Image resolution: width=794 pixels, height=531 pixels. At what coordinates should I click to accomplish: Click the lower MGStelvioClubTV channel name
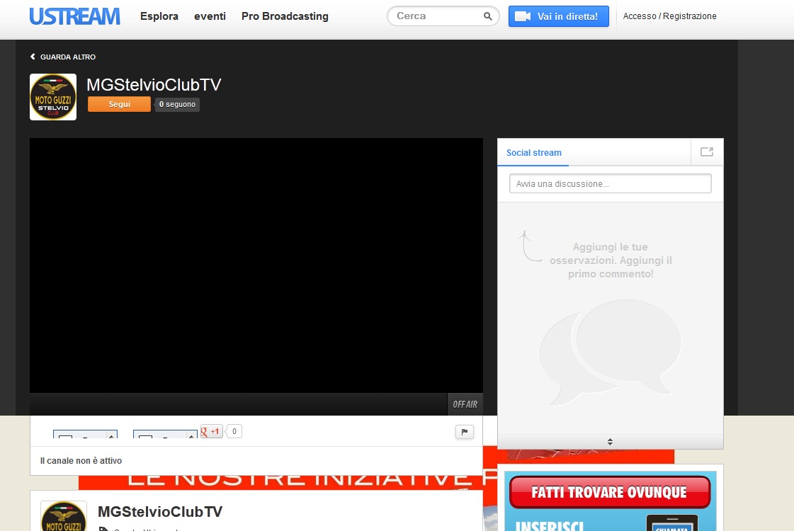(160, 512)
